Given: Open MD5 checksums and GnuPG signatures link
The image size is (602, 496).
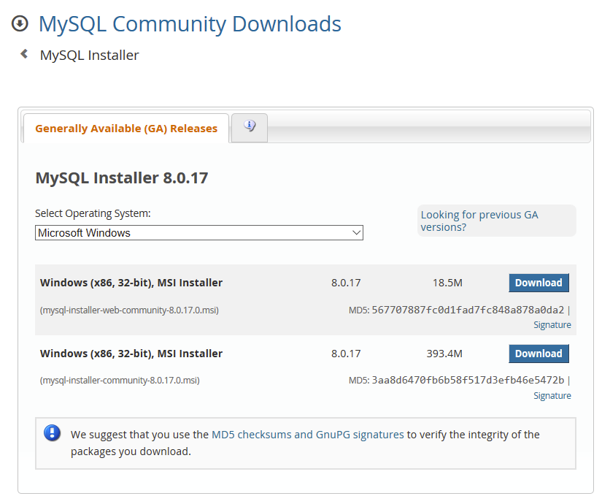Looking at the screenshot, I should tap(308, 435).
